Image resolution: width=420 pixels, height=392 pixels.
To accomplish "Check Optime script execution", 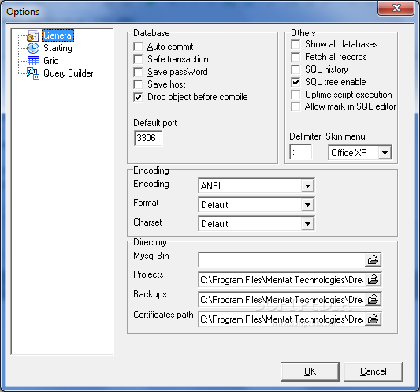I will click(x=295, y=95).
